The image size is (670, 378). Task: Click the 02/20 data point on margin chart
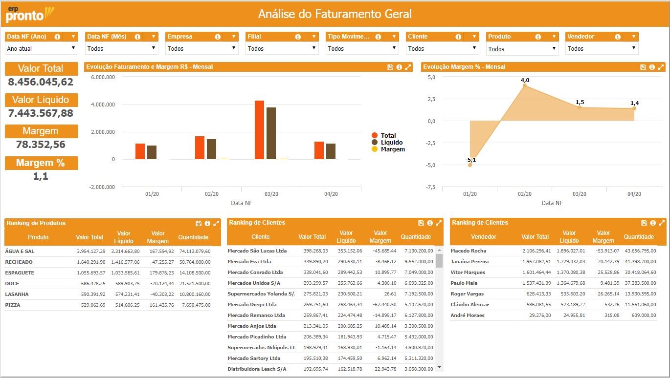(525, 85)
